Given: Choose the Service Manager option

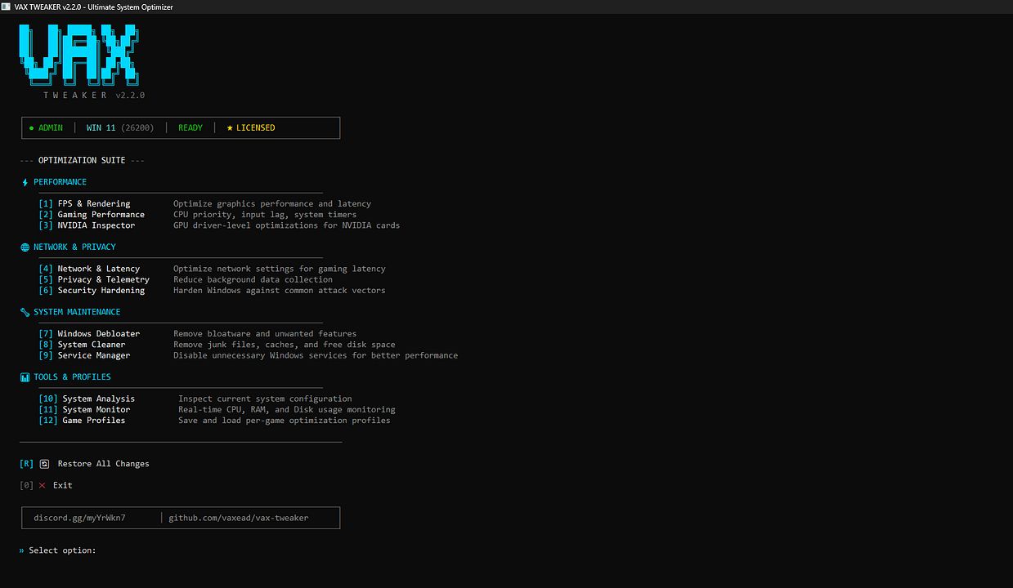Looking at the screenshot, I should coord(93,355).
